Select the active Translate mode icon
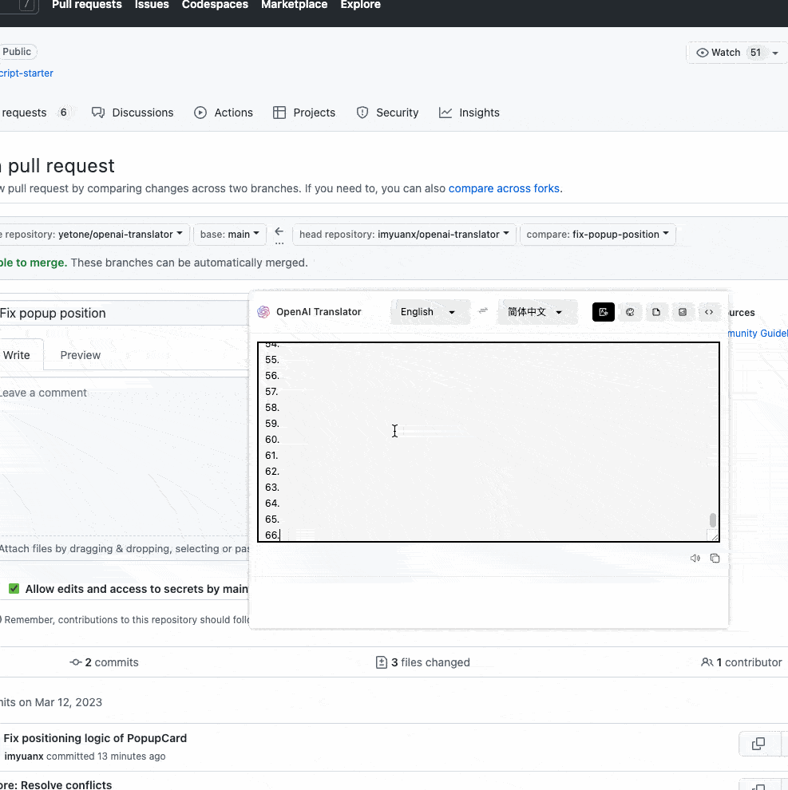 tap(603, 312)
